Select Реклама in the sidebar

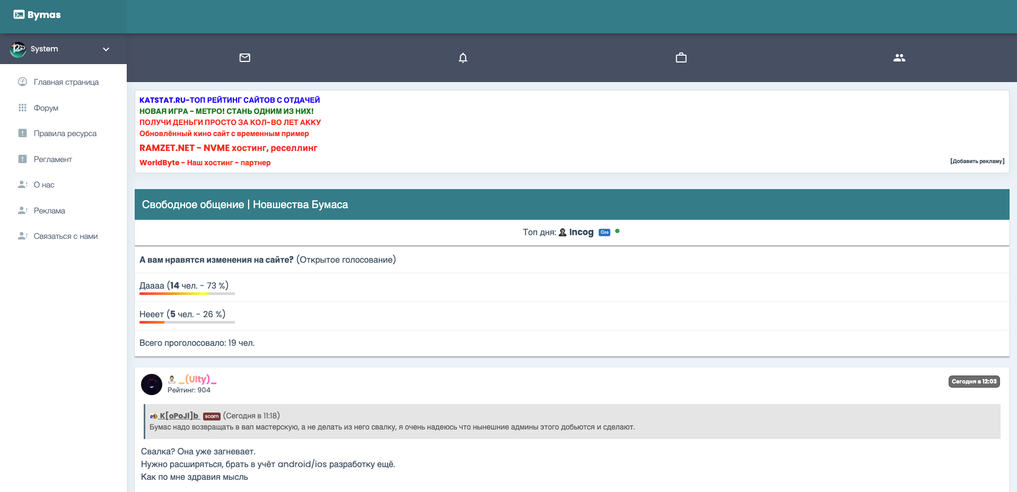tap(49, 211)
